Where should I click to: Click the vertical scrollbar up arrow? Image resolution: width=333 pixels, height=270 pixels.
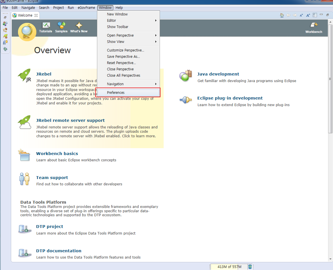tap(330, 22)
